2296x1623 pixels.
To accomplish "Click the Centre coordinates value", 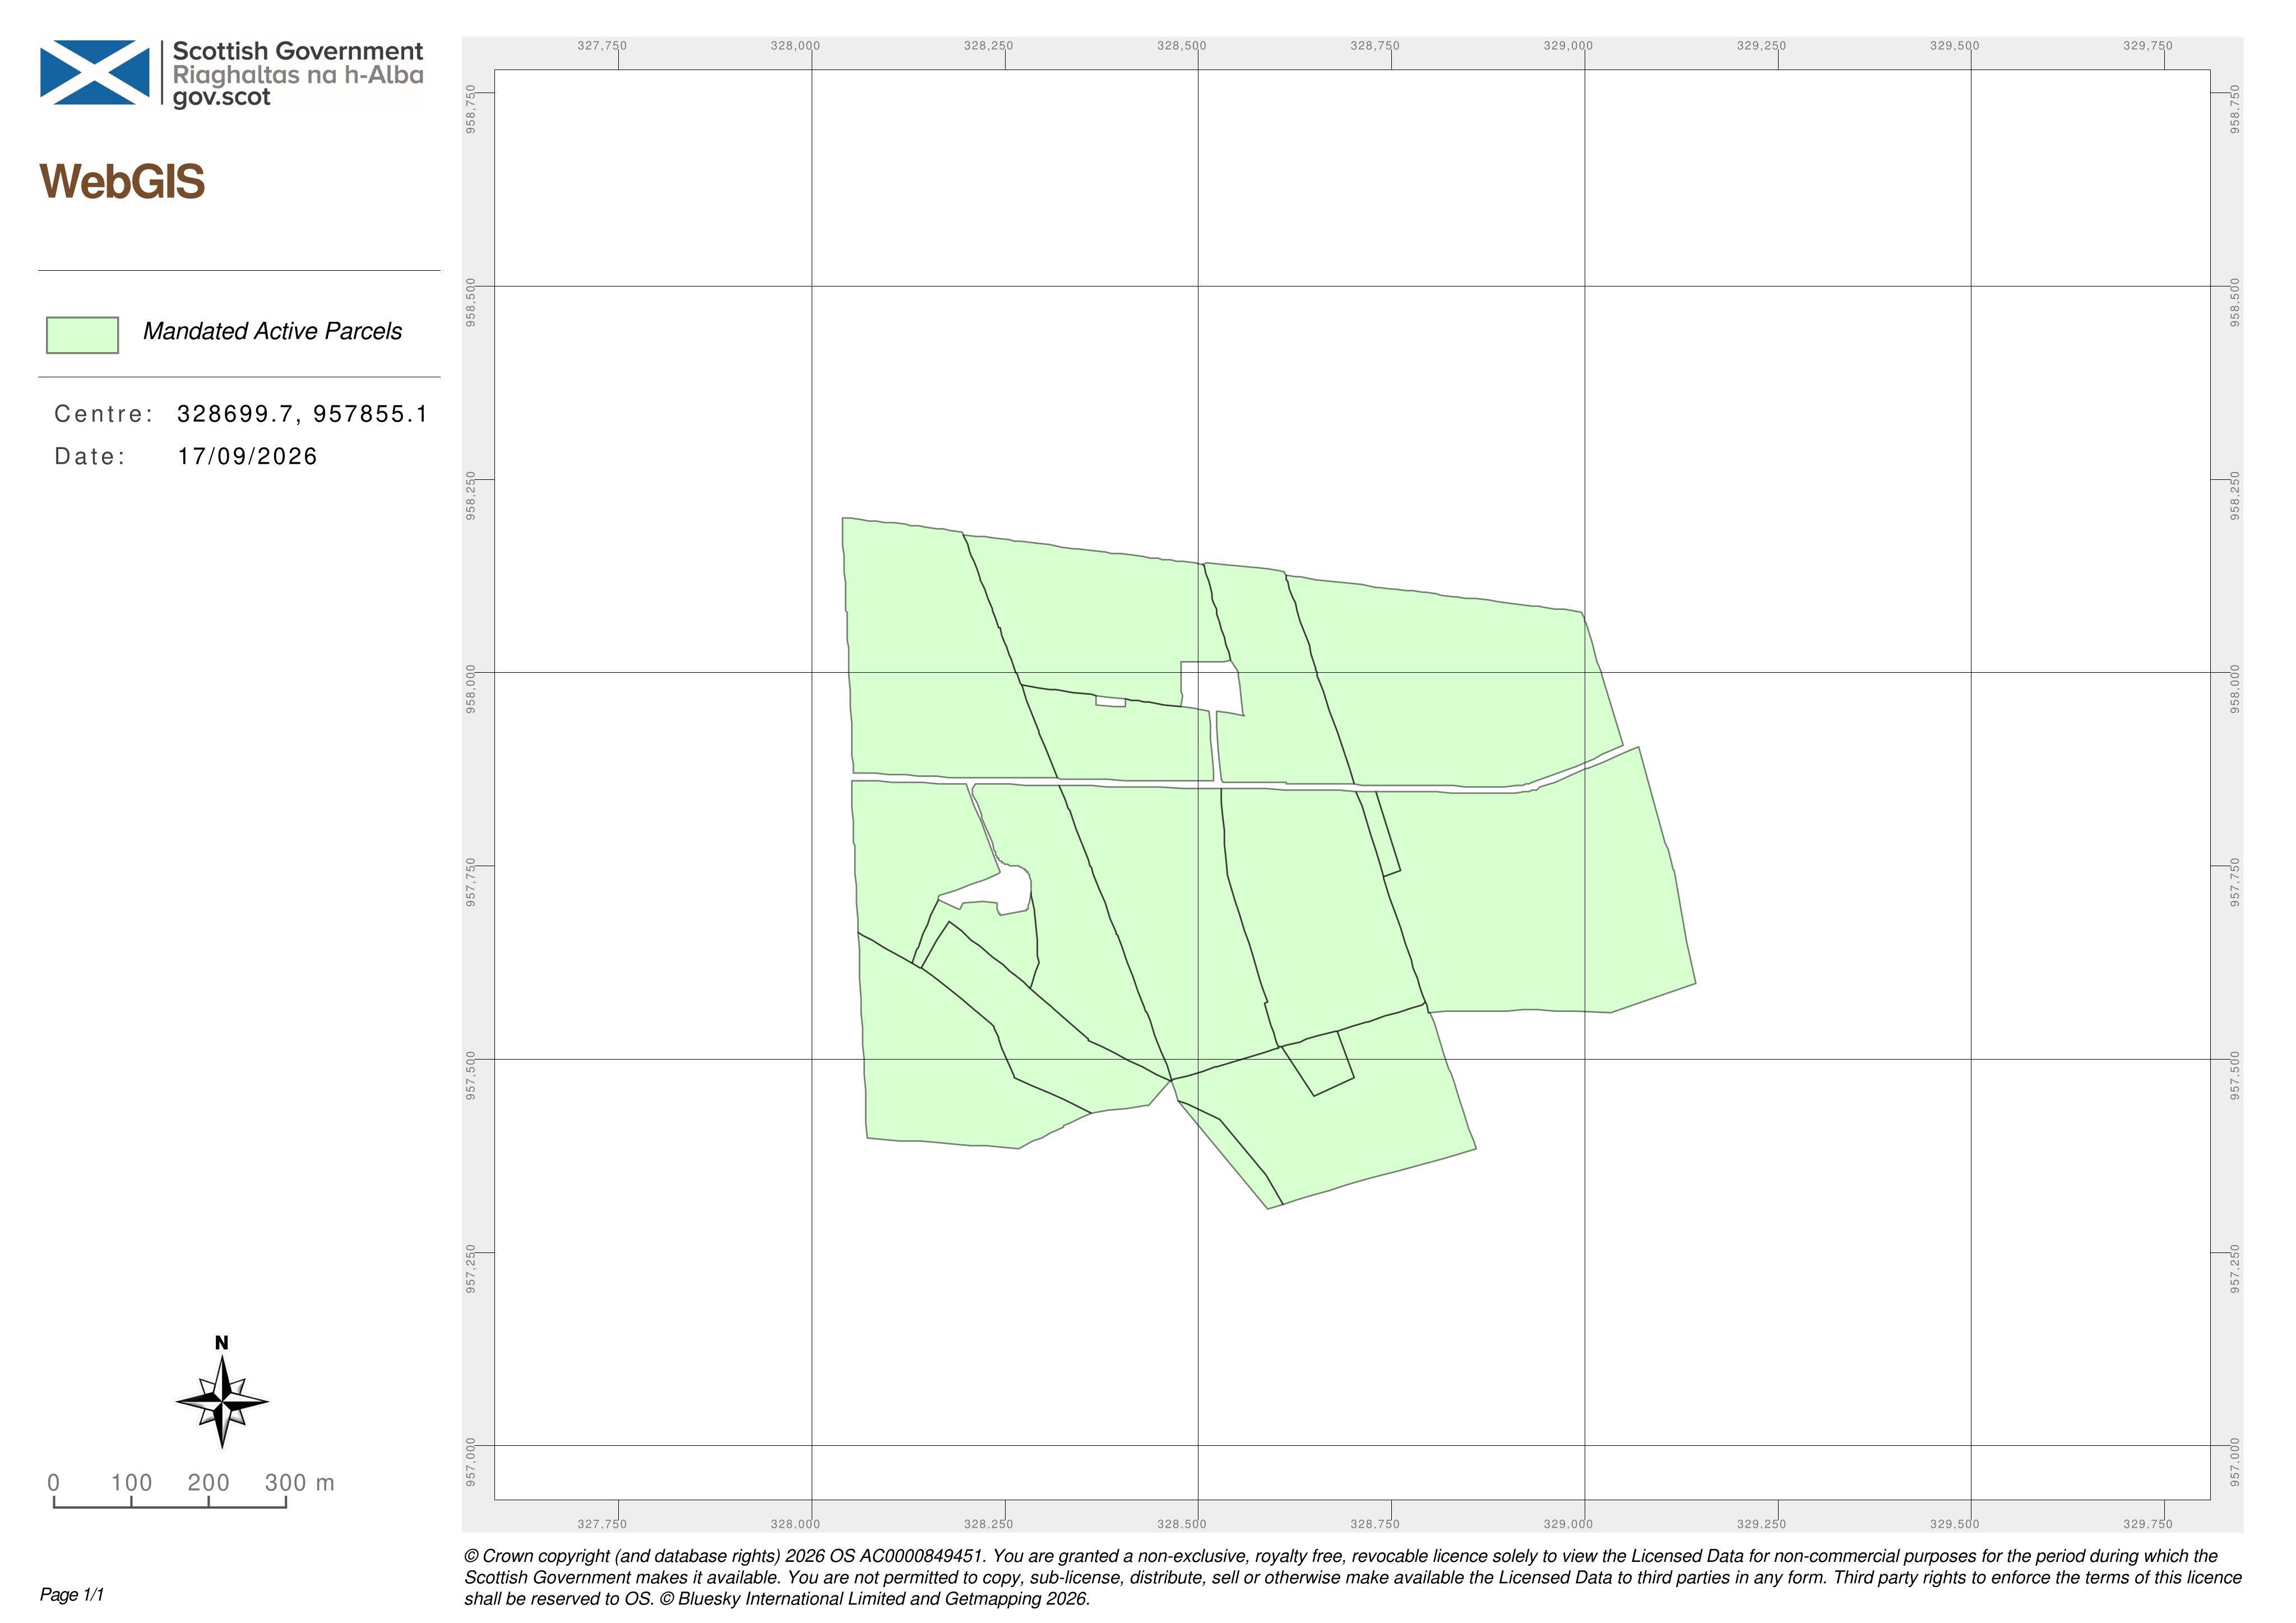I will [x=302, y=414].
